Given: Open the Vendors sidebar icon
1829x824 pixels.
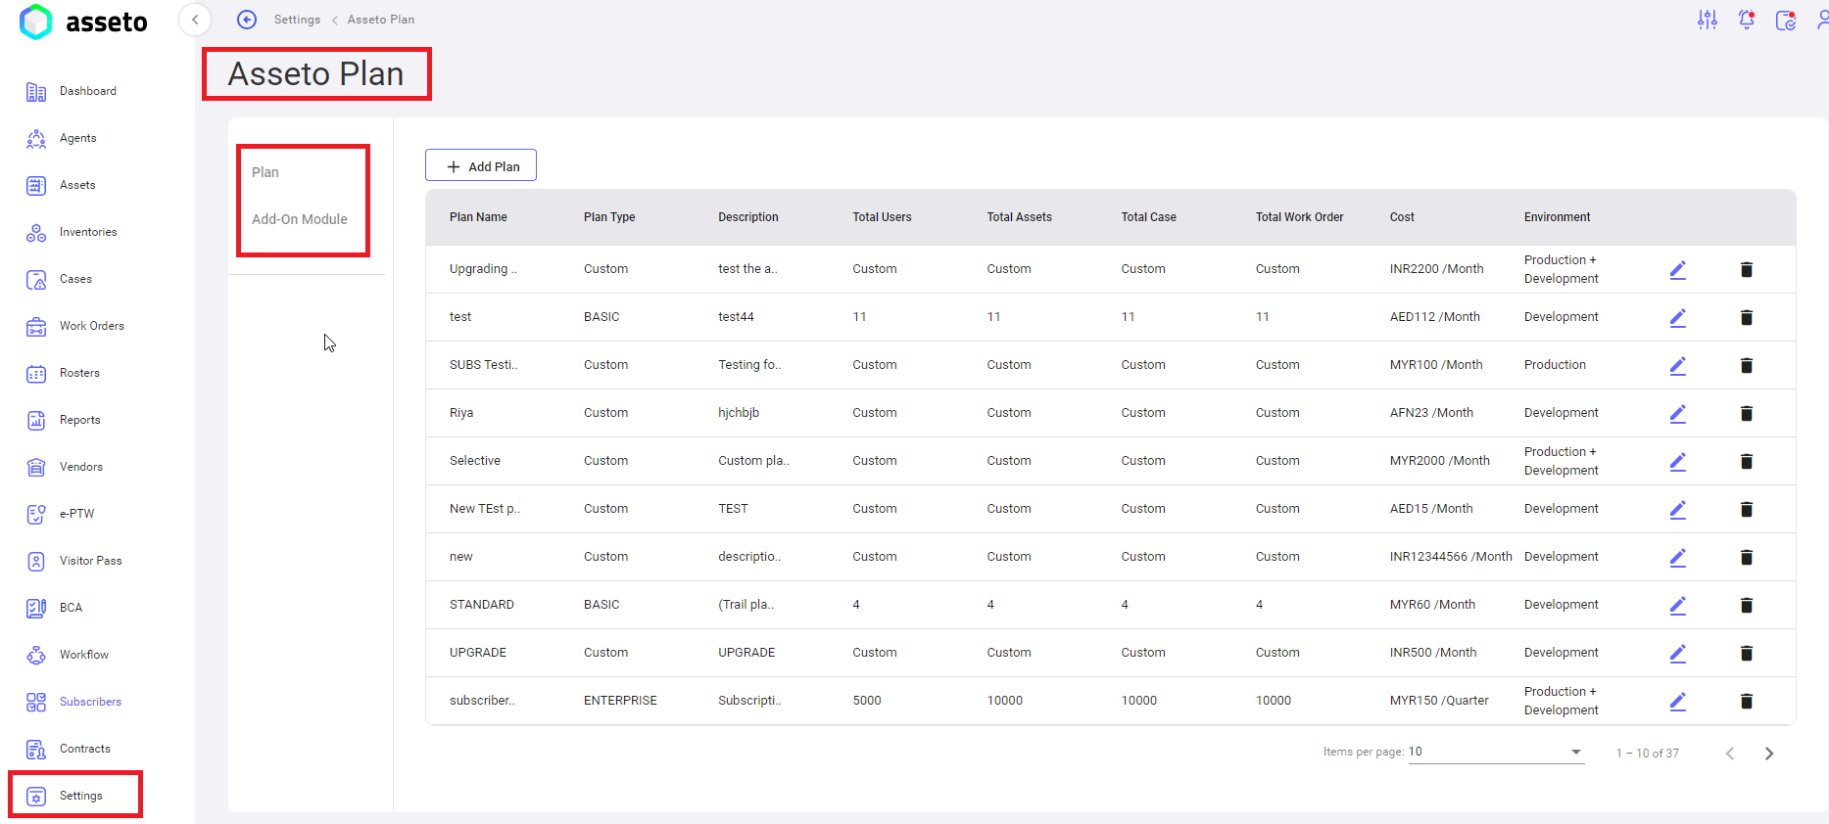Looking at the screenshot, I should (36, 467).
